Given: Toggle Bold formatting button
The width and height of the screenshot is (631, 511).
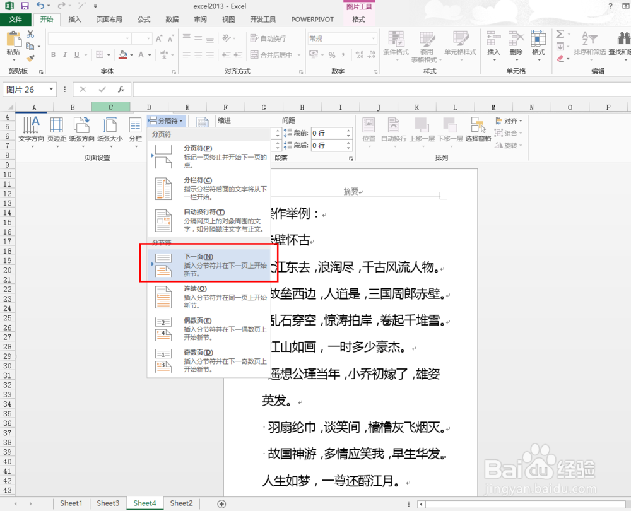Looking at the screenshot, I should 53,55.
